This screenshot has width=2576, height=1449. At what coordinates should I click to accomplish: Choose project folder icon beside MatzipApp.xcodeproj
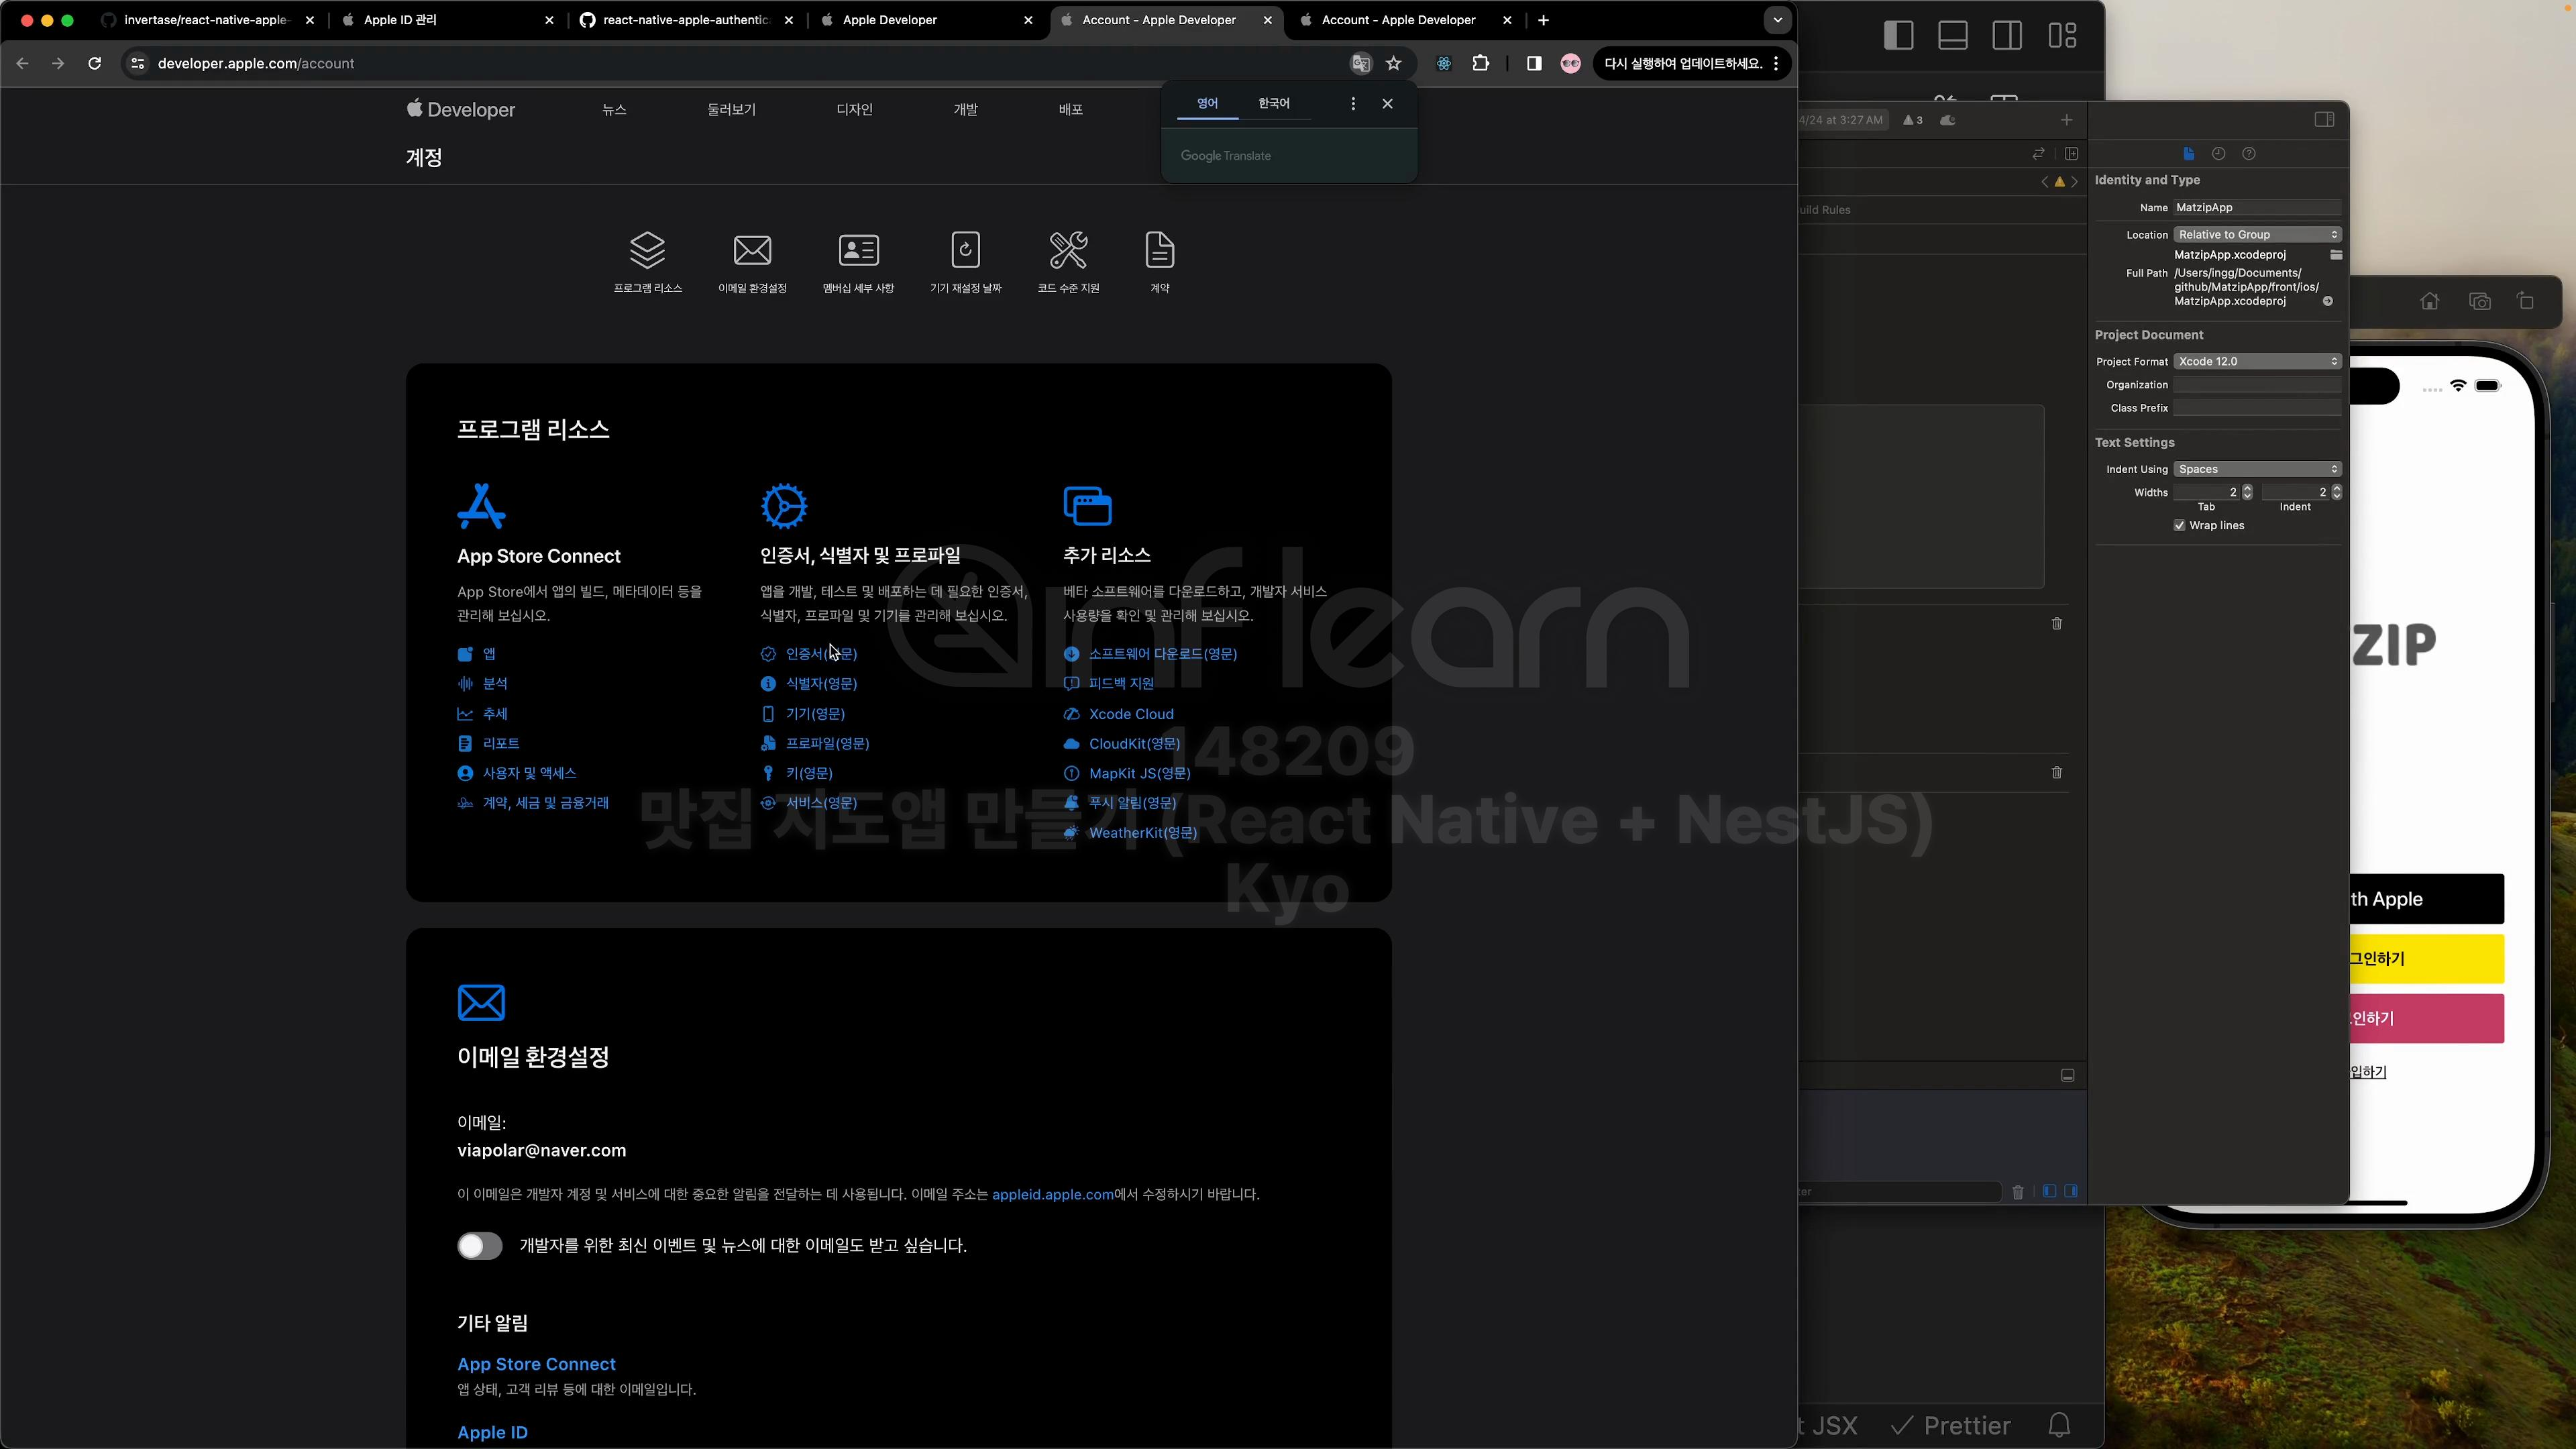coord(2336,255)
